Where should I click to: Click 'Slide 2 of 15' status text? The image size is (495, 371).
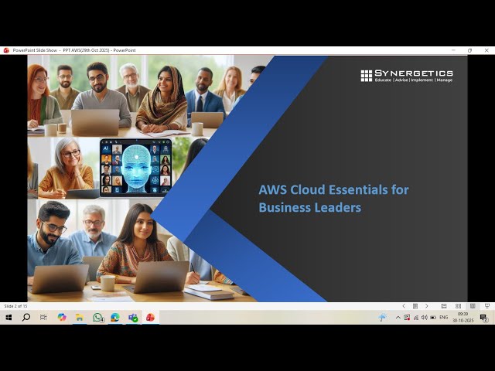15,306
